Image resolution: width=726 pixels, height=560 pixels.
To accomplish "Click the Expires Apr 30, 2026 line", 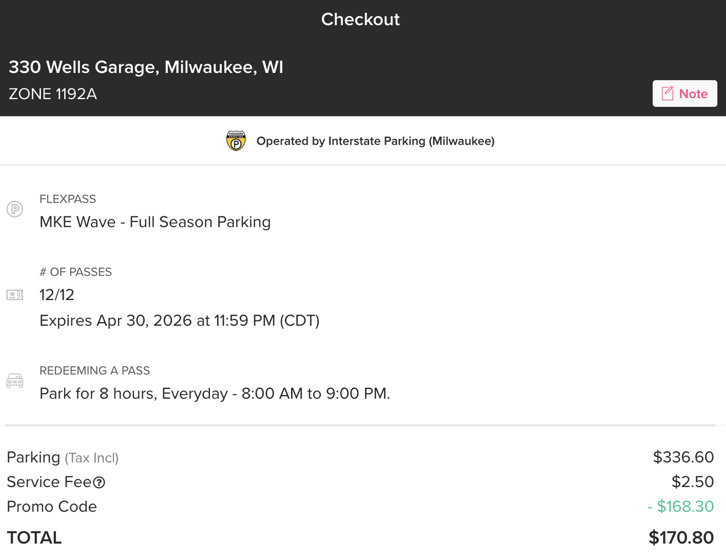I will pos(179,320).
